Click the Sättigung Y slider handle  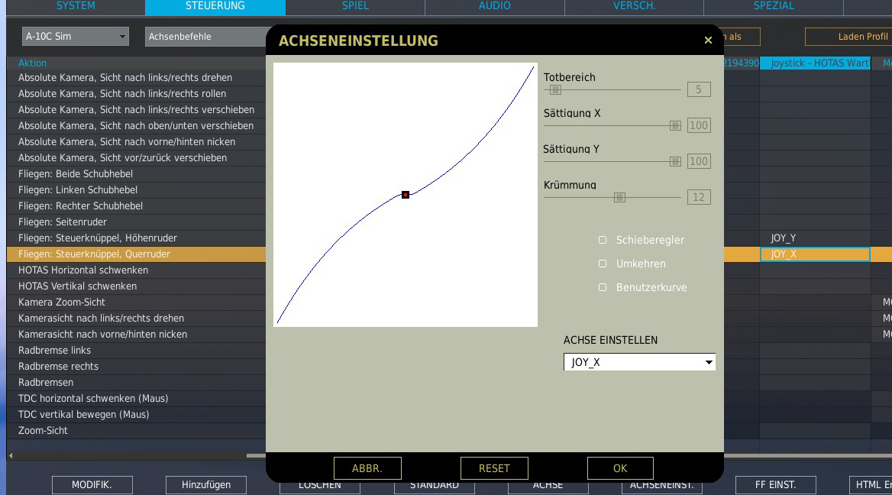coord(675,161)
